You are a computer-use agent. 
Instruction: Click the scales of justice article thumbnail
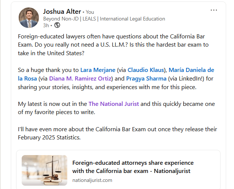[x=44, y=170]
